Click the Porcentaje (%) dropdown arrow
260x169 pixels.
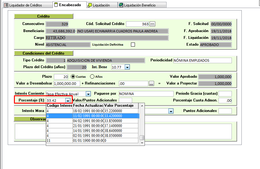pyautogui.click(x=67, y=101)
